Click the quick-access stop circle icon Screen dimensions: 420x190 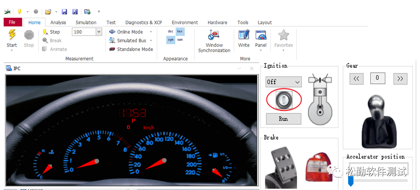(x=36, y=11)
